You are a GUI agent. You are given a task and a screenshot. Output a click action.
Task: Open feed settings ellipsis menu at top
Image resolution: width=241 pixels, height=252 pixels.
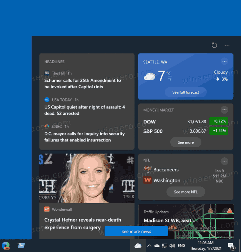click(x=227, y=45)
